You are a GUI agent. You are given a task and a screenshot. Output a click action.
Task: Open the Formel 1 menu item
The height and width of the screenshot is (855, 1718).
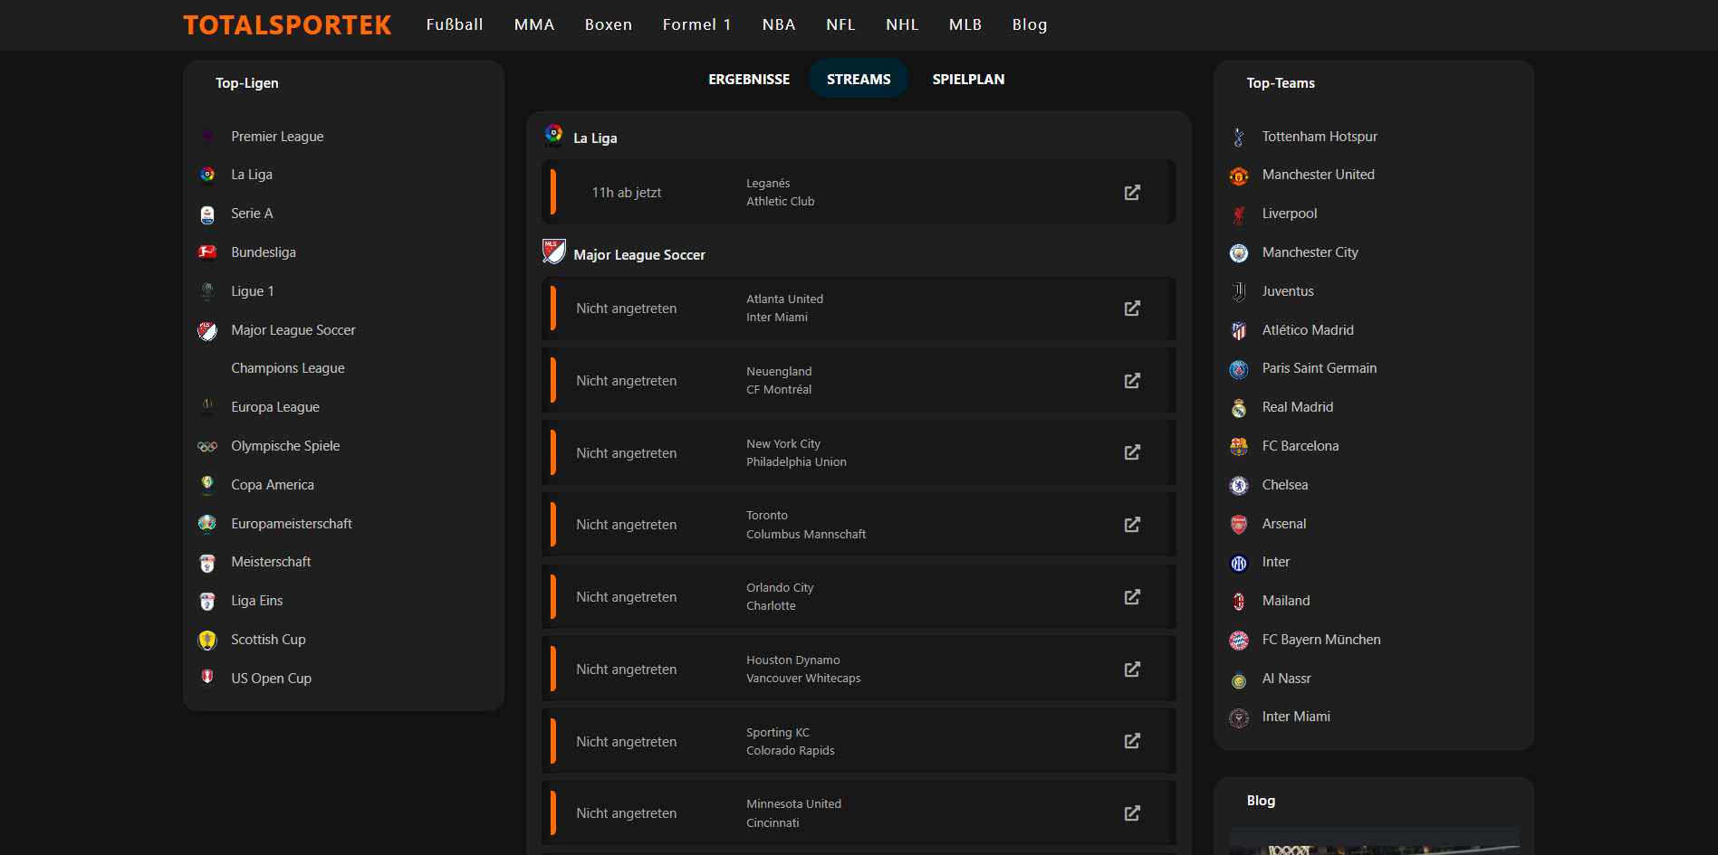[x=696, y=24]
